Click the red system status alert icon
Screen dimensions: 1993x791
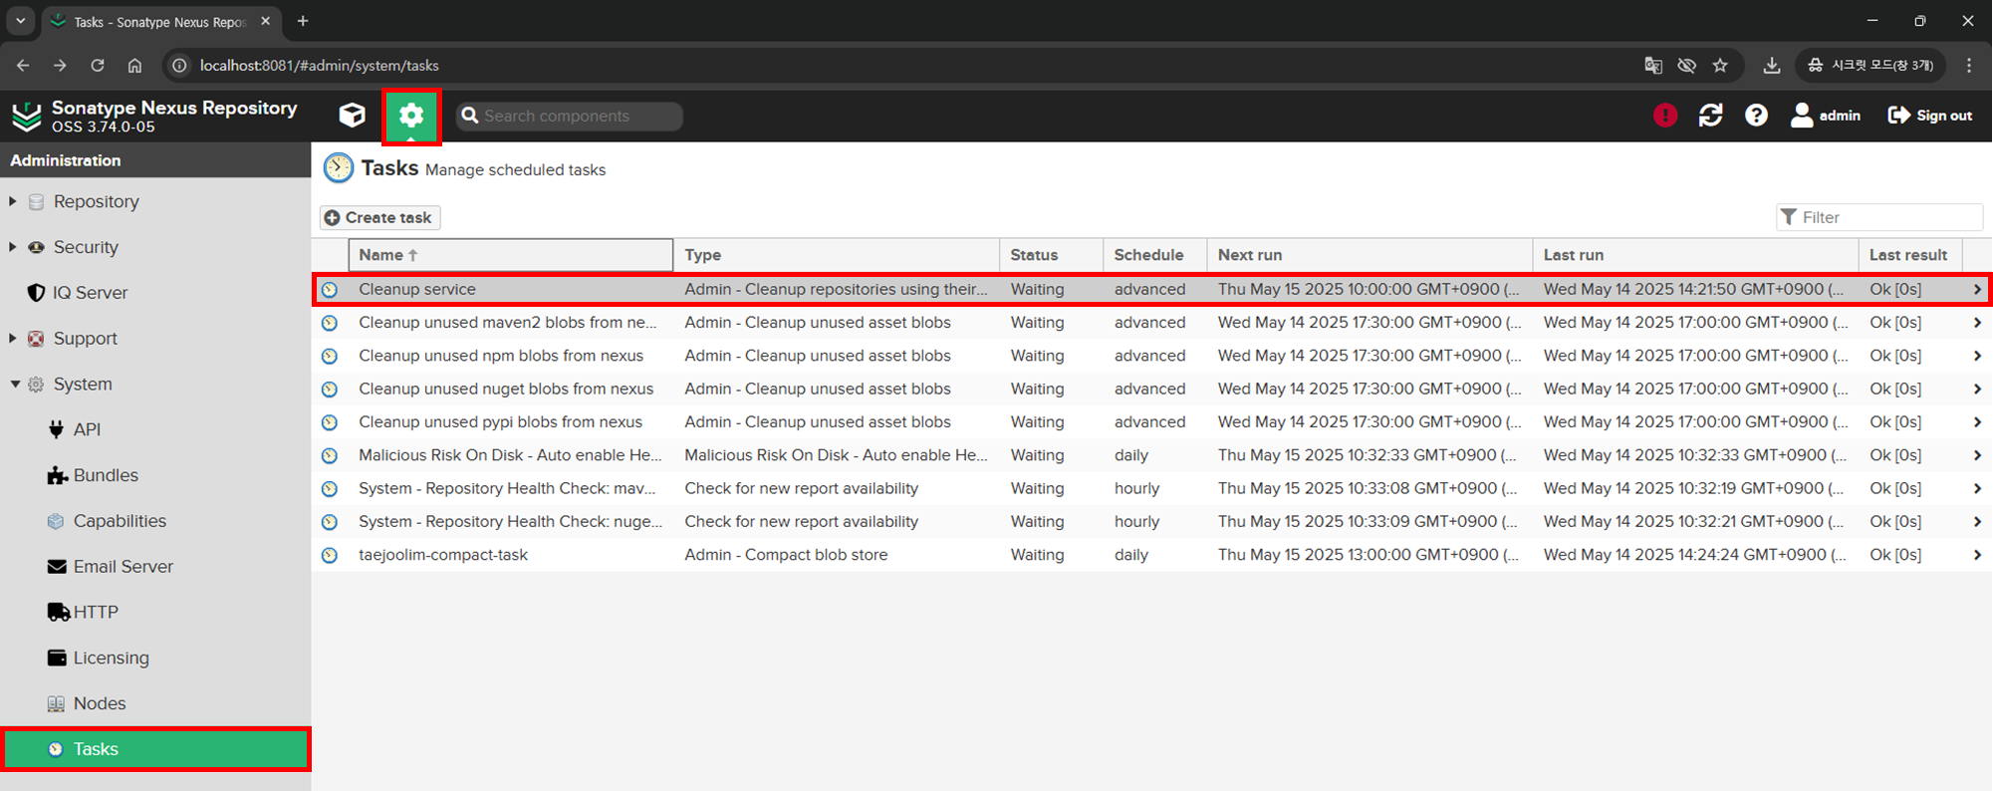coord(1665,116)
